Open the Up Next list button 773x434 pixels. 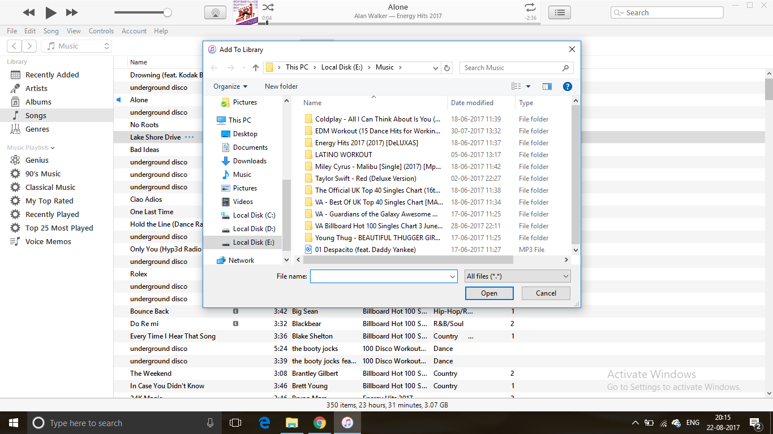pos(560,12)
